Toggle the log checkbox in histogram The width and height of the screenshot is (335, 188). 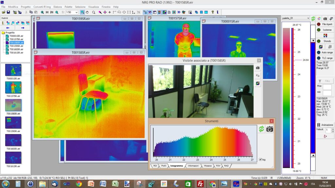pyautogui.click(x=260, y=159)
